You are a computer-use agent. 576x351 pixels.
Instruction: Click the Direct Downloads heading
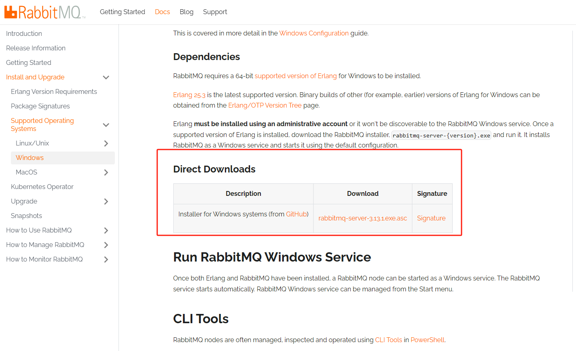[214, 169]
